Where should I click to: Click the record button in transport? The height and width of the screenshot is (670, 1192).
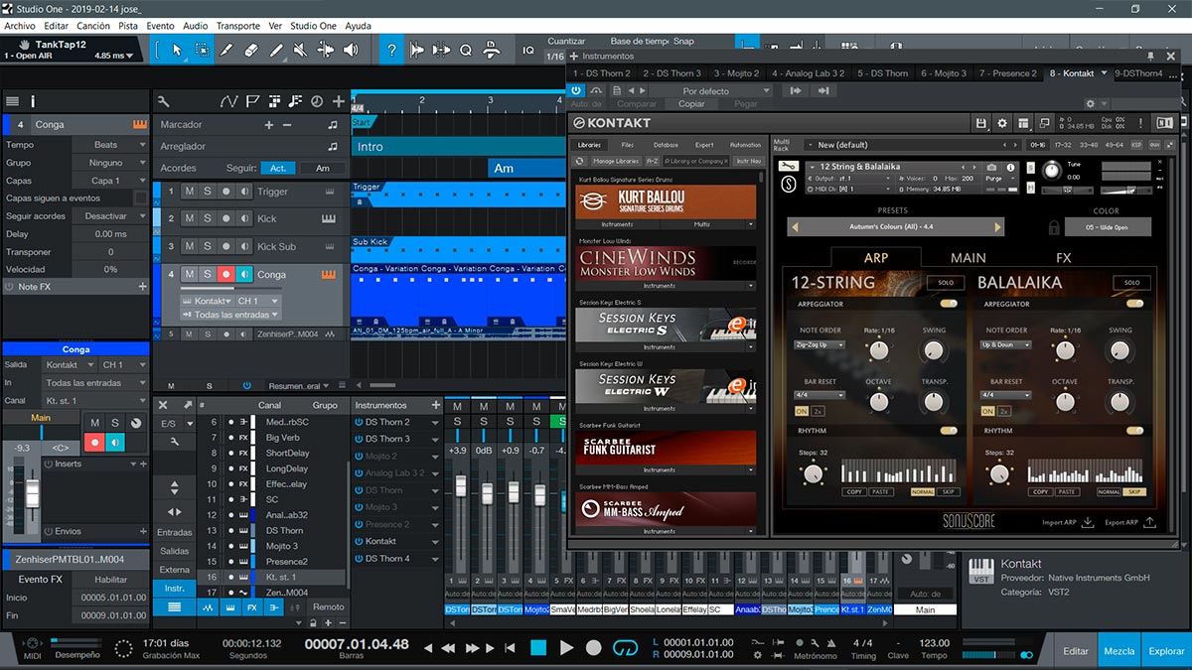tap(594, 648)
